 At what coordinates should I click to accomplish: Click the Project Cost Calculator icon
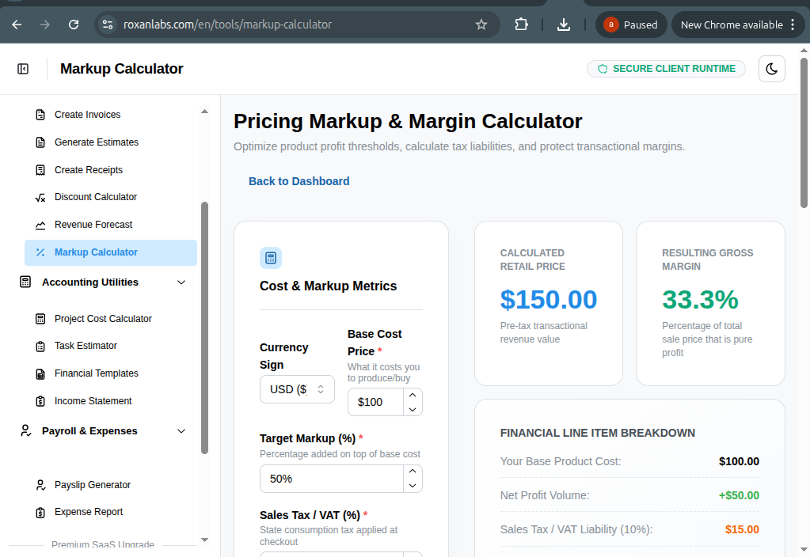40,319
